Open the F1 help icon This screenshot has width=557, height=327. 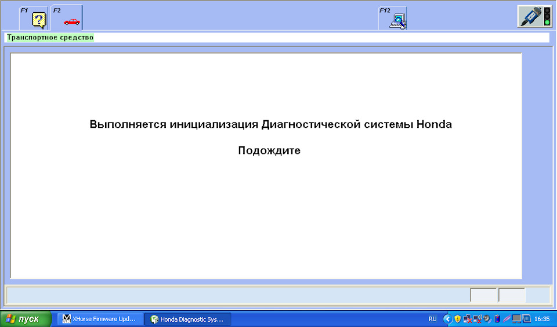[x=34, y=18]
